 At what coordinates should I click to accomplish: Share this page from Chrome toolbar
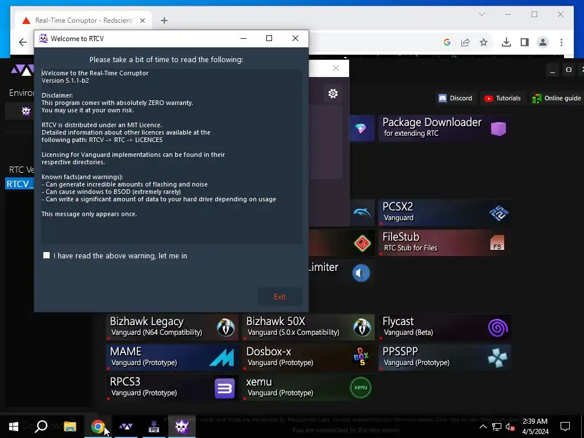tap(465, 42)
